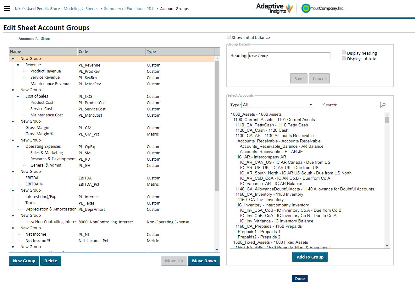Click scroll down arrow of groups list

[217, 250]
